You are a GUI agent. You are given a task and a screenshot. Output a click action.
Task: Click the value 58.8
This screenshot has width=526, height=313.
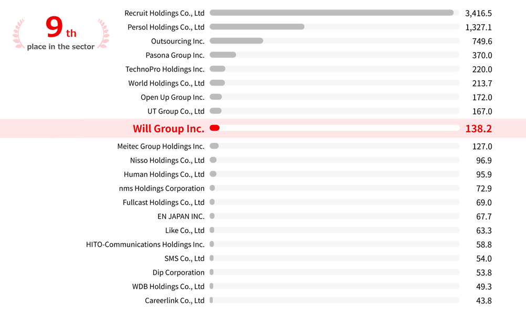click(484, 245)
